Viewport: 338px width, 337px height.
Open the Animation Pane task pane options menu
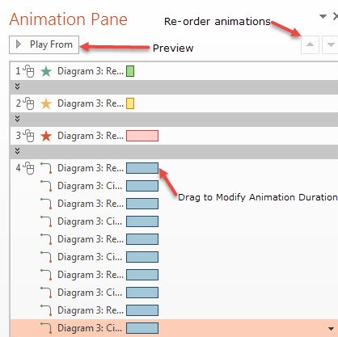(x=323, y=16)
